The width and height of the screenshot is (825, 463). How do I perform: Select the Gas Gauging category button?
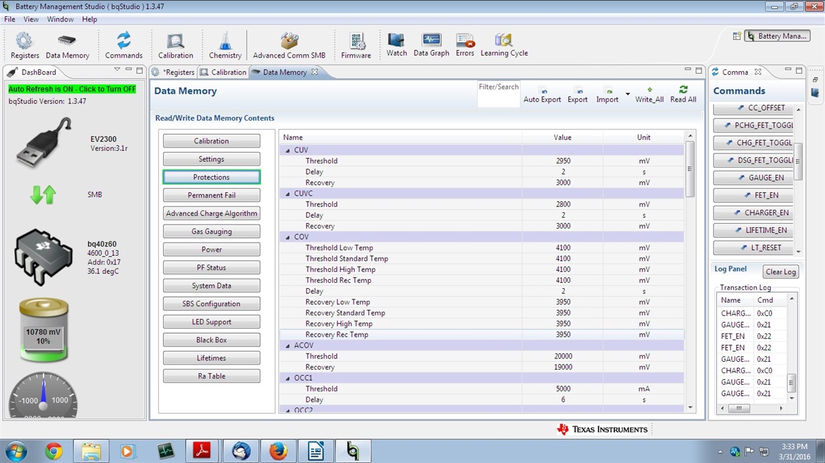211,231
